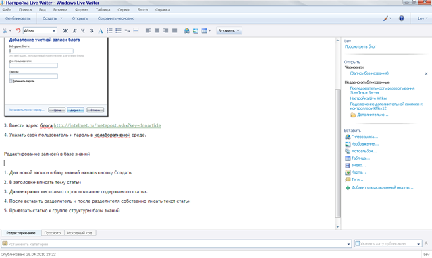Click the split post separator icon

[136, 30]
